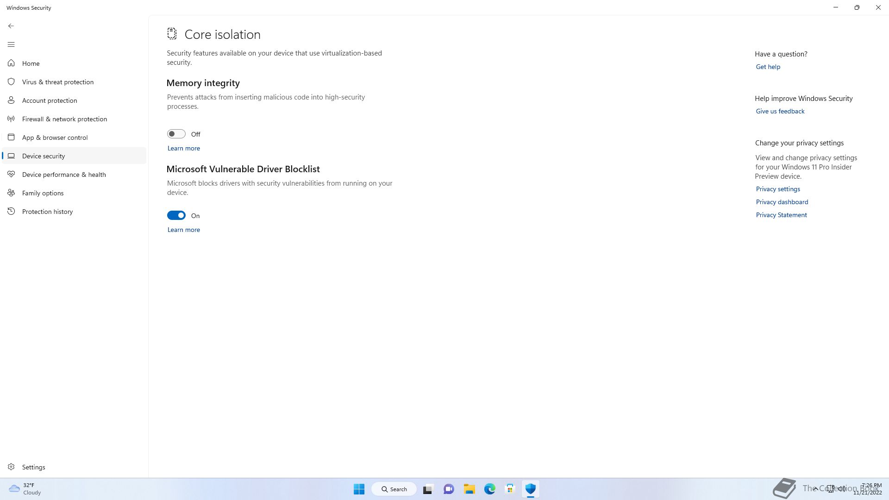The height and width of the screenshot is (500, 889).
Task: Click the Protection history clock icon
Action: [11, 211]
